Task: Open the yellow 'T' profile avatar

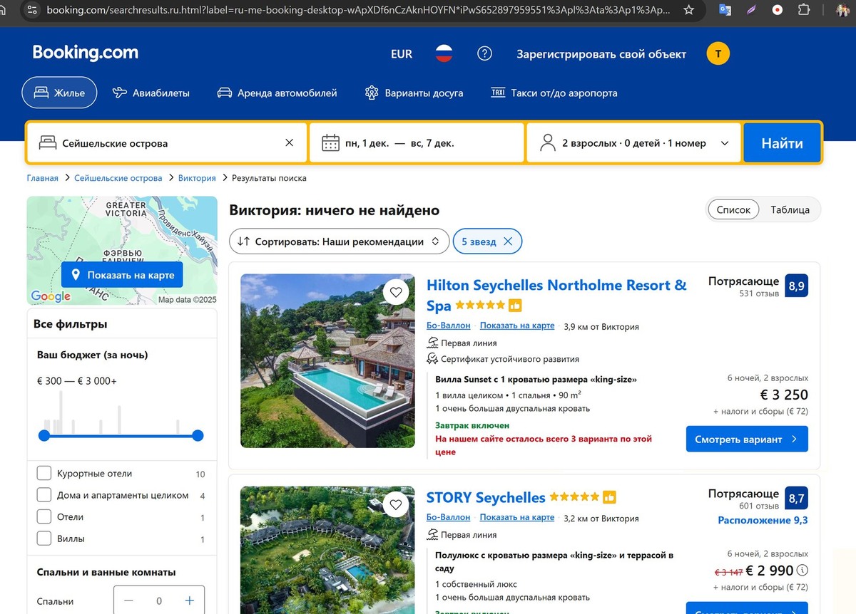Action: coord(718,53)
